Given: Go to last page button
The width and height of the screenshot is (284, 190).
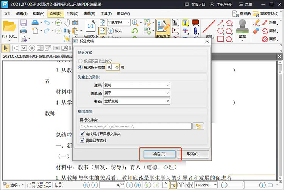Looking at the screenshot, I should [138, 185].
